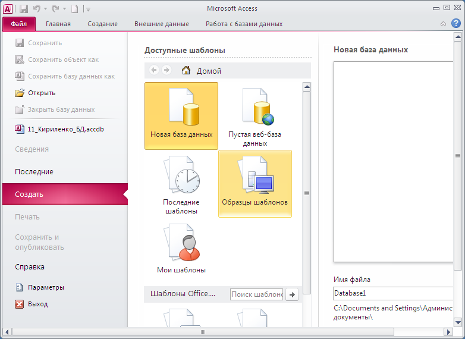Open the Внешние данные ribbon tab
This screenshot has height=339, width=465.
(162, 24)
